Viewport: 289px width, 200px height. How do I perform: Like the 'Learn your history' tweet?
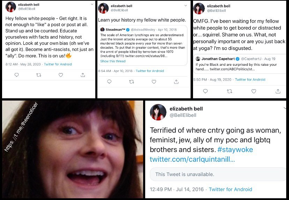click(x=154, y=82)
